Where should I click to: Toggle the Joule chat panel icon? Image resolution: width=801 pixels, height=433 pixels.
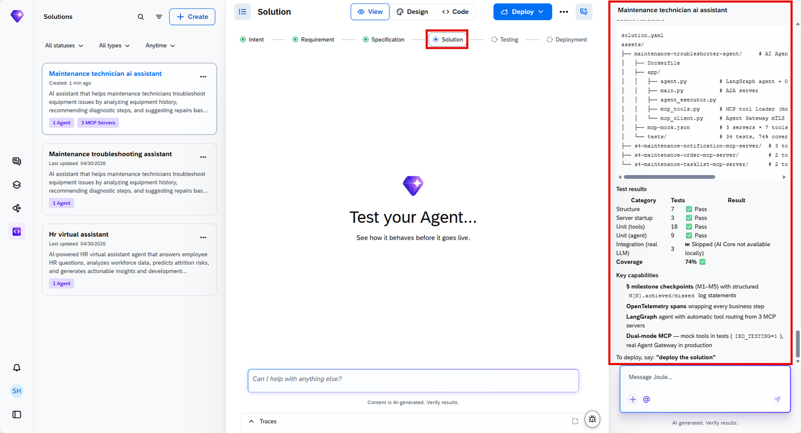click(x=584, y=12)
